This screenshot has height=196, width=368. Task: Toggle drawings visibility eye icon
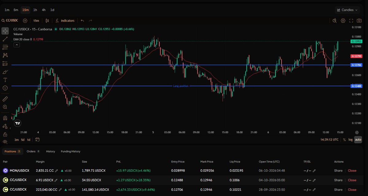click(5, 142)
